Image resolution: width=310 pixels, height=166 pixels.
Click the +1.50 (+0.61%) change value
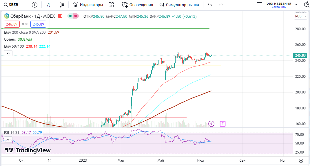184,17
